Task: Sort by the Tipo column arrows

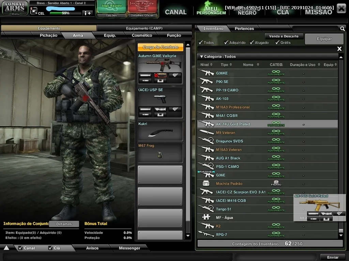Action: tap(231, 65)
